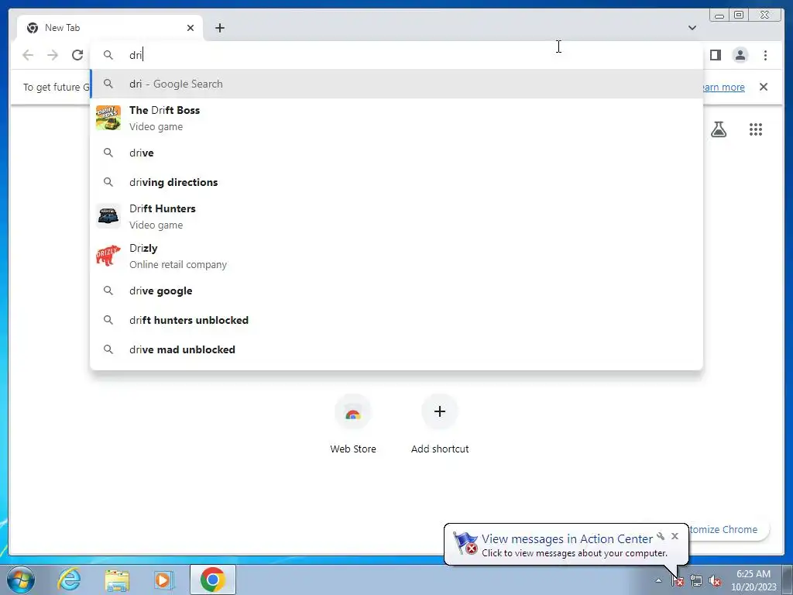Open Search Labs flask icon
Viewport: 793px width, 595px height.
point(719,129)
